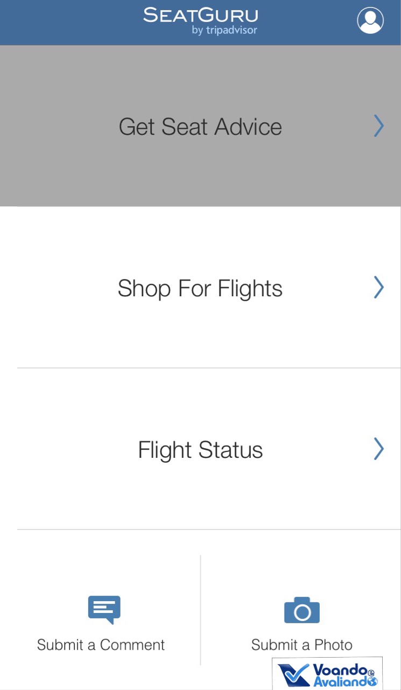Tap the speech bubble comment icon

104,610
